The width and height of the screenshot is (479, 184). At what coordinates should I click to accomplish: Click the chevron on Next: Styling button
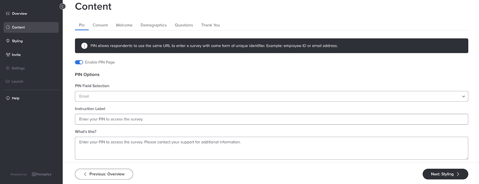pos(458,174)
